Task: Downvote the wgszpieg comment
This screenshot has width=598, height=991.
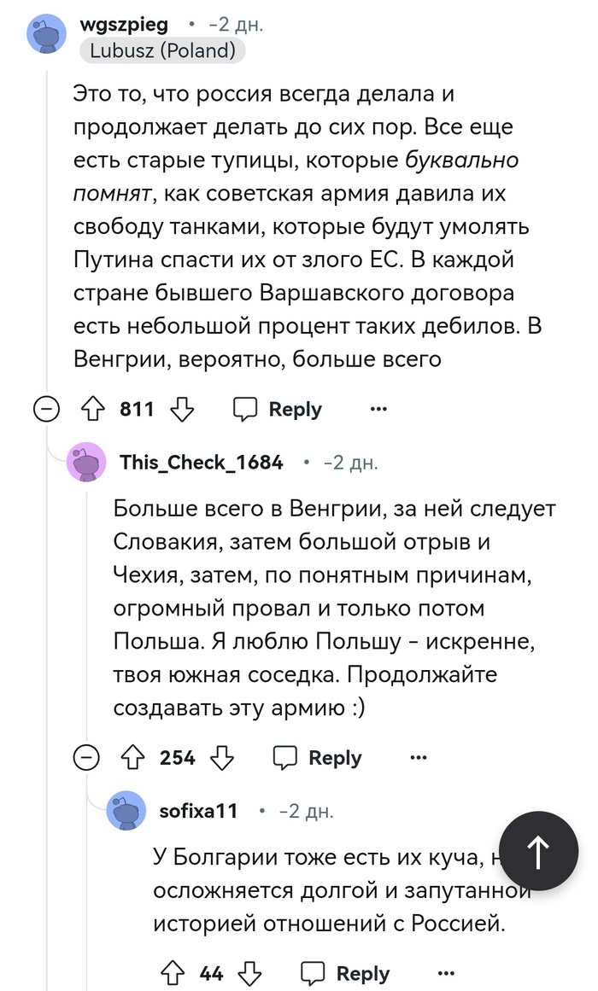Action: (183, 410)
